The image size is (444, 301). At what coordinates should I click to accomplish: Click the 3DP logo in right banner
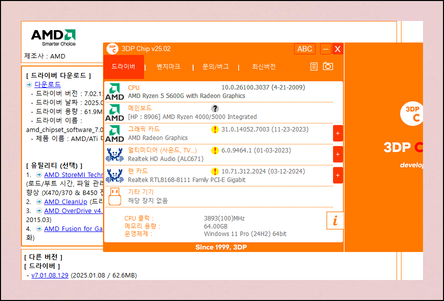coord(411,113)
